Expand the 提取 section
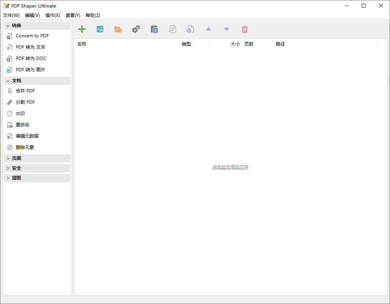This screenshot has width=390, height=304. [x=37, y=178]
